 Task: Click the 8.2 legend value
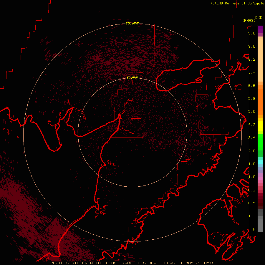(252, 59)
